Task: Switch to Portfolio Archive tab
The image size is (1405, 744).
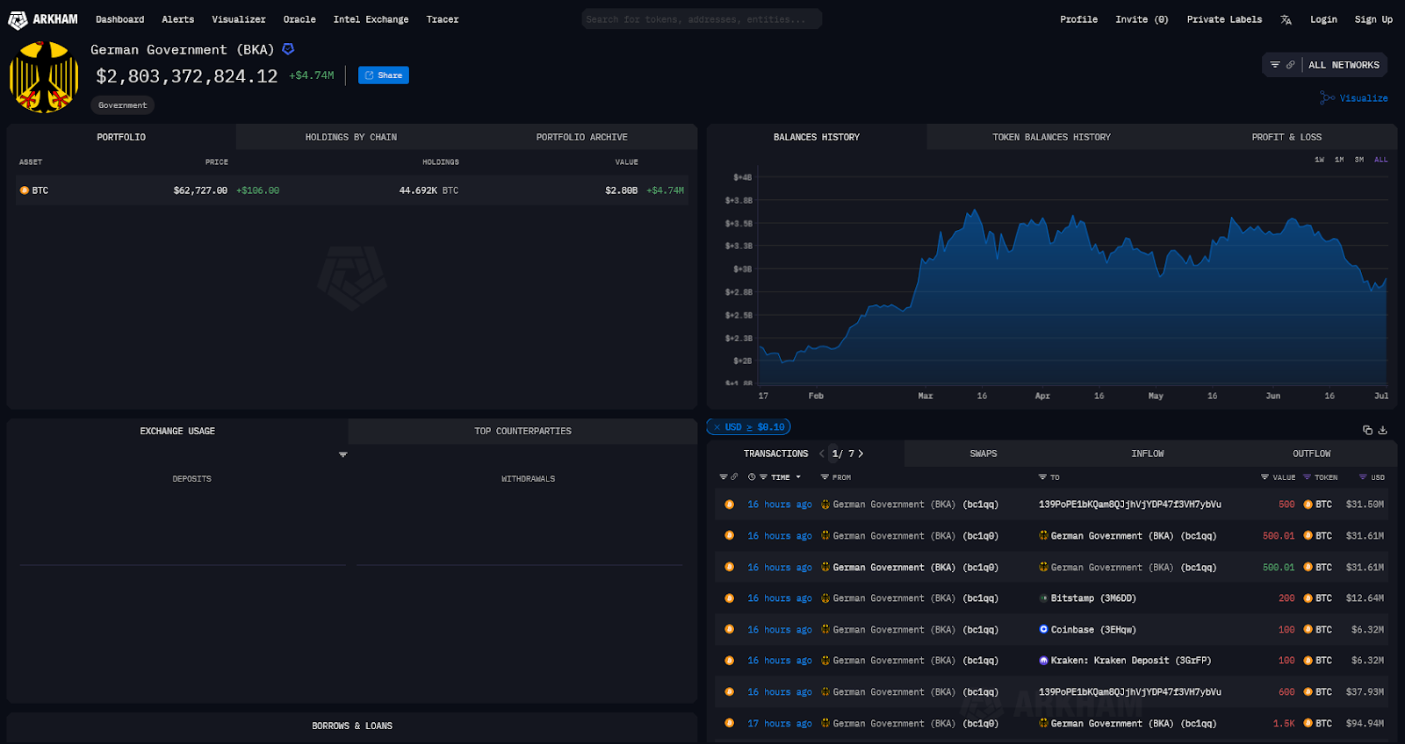Action: pyautogui.click(x=581, y=137)
